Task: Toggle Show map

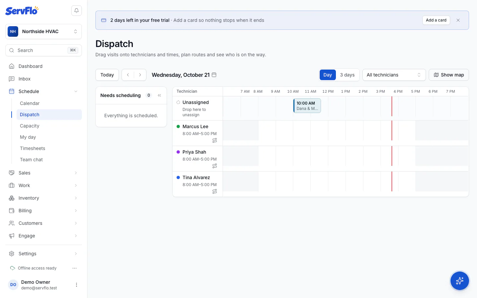Action: tap(449, 75)
